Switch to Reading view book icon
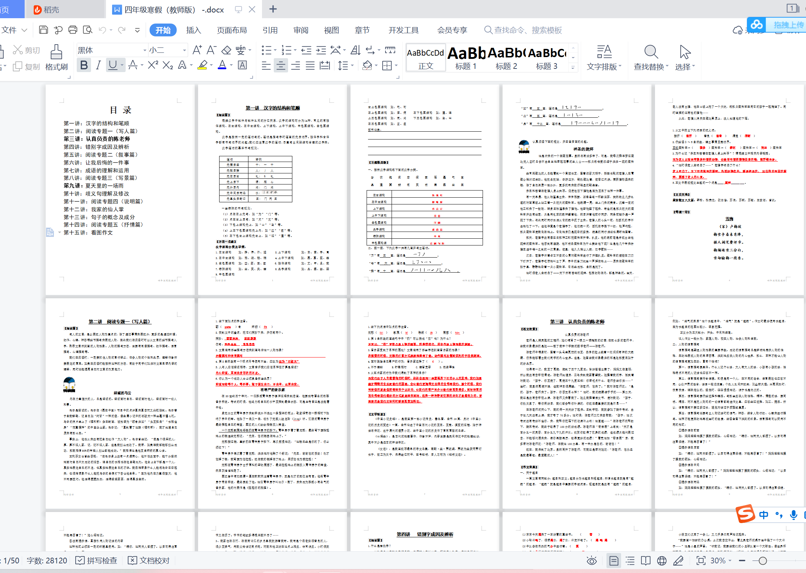The height and width of the screenshot is (573, 806). click(x=646, y=561)
